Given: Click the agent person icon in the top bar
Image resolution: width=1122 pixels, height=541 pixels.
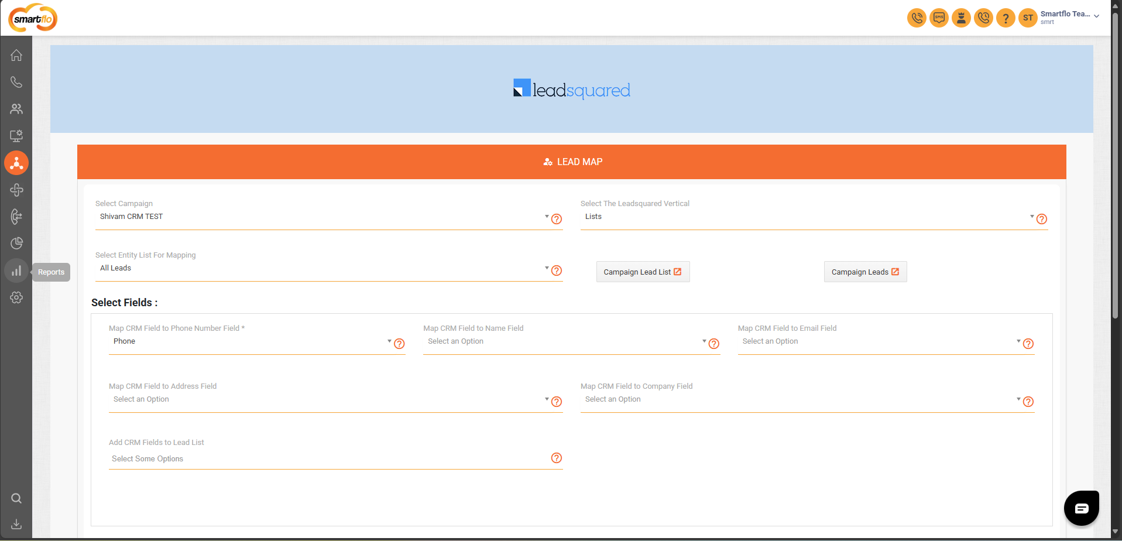Looking at the screenshot, I should tap(961, 18).
